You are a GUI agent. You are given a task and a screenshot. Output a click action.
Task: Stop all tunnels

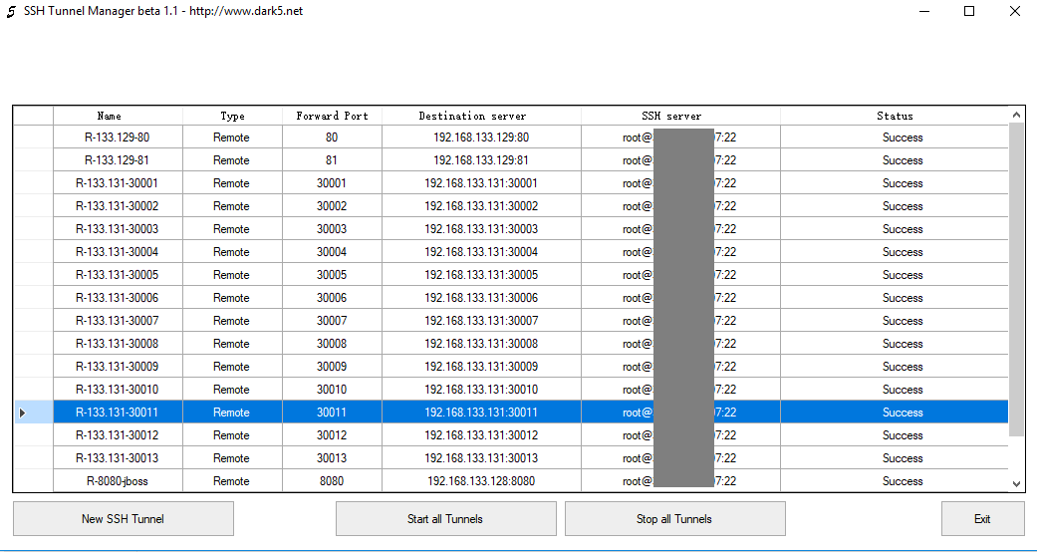pos(674,519)
